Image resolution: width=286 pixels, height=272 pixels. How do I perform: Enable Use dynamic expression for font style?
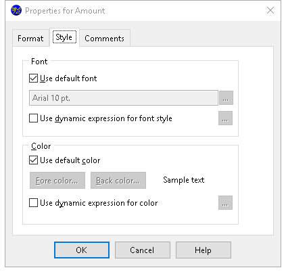[33, 118]
